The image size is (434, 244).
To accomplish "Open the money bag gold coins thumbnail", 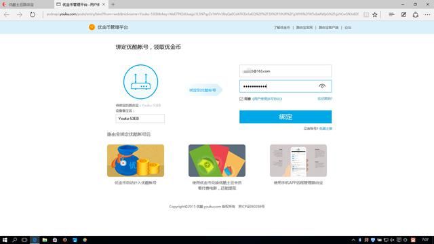I will coord(136,161).
